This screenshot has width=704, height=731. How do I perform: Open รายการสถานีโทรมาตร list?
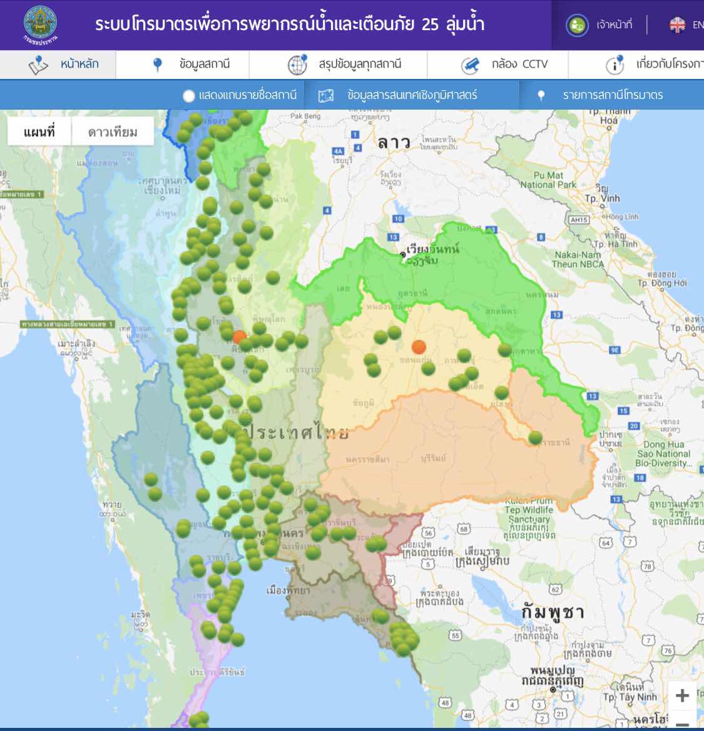(612, 95)
